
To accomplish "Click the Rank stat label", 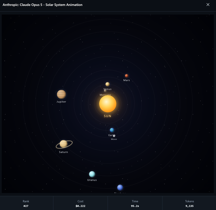I will [26, 201].
